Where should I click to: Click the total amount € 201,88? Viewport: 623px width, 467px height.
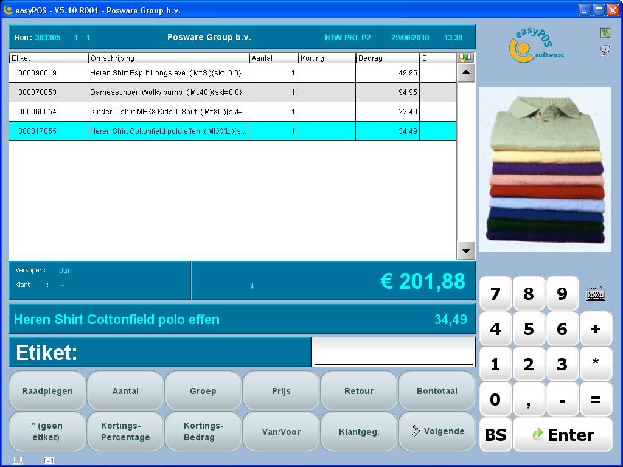pos(422,281)
